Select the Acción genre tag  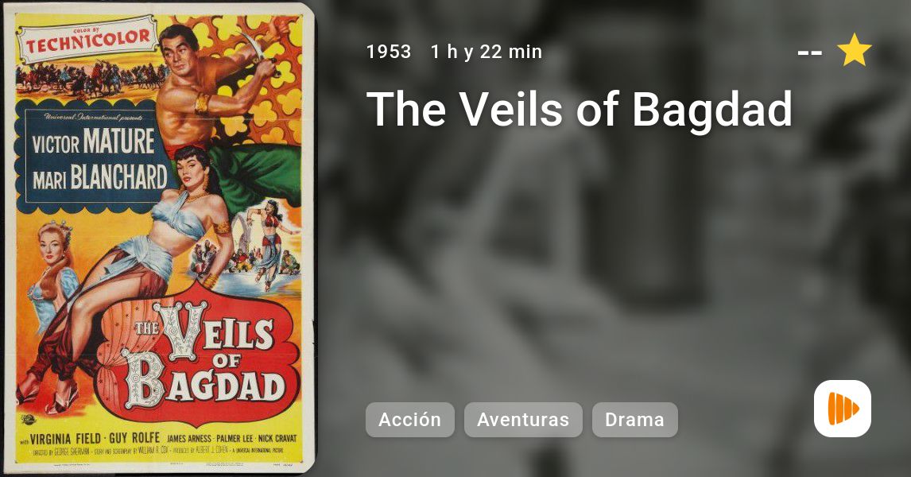click(410, 420)
